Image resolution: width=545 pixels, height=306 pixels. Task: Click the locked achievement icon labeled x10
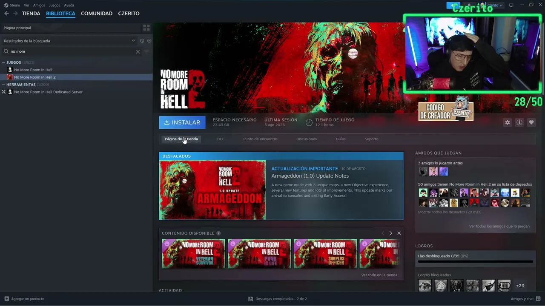456,286
